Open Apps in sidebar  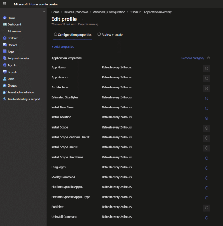pyautogui.click(x=11, y=52)
